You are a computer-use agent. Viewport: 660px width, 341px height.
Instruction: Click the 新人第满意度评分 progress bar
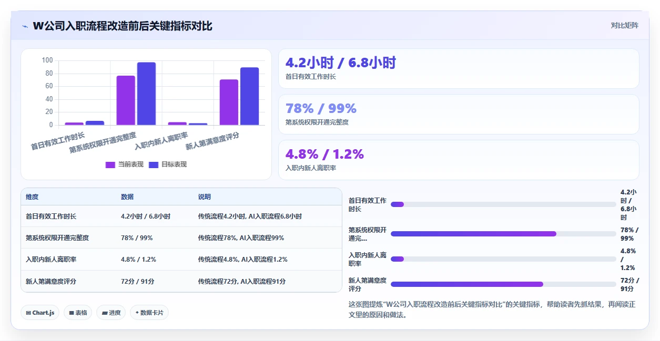click(x=503, y=284)
